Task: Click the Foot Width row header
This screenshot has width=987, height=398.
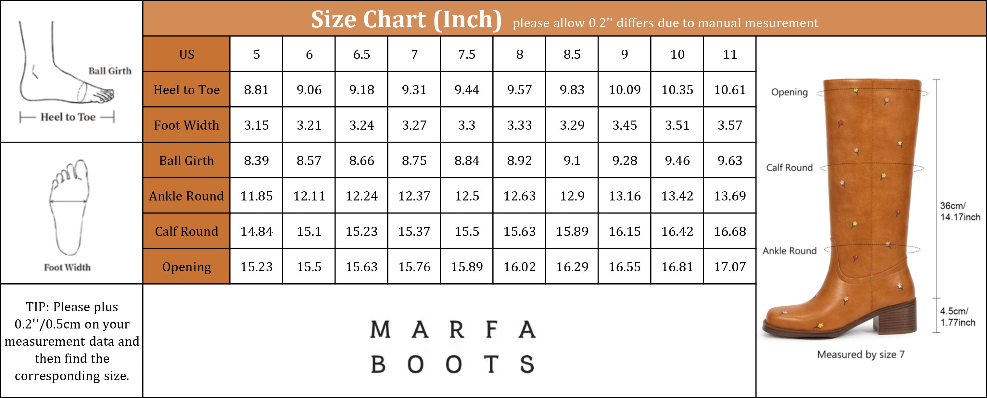Action: coord(187,125)
